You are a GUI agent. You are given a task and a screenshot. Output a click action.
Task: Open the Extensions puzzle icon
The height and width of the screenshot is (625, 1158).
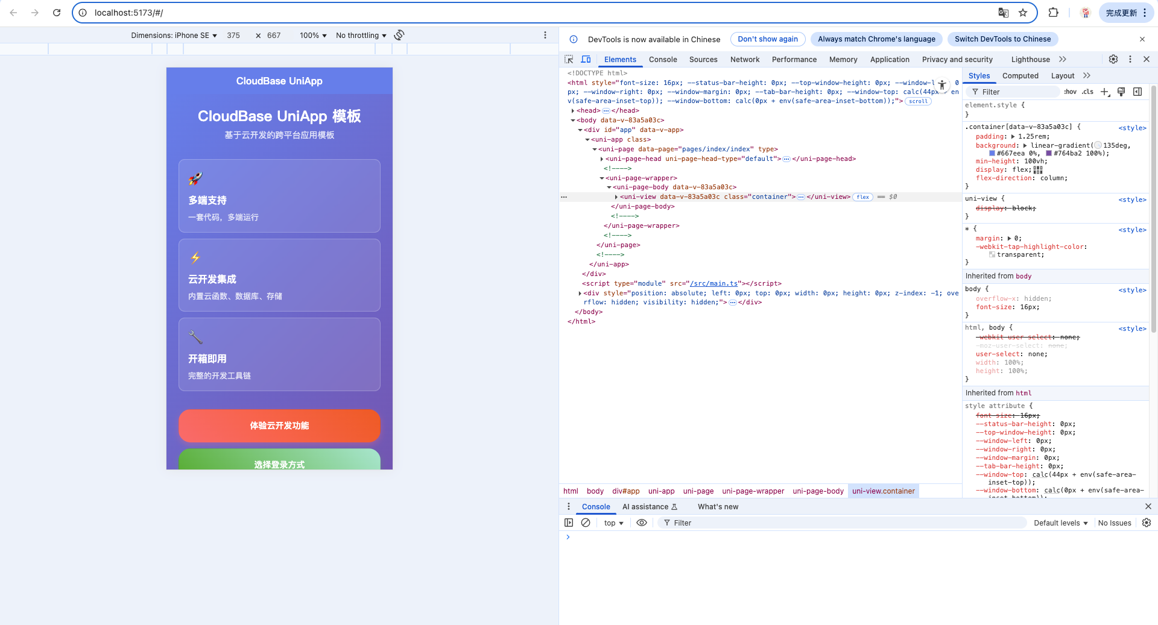click(1054, 13)
